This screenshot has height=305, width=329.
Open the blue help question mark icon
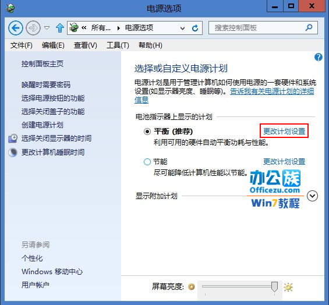pyautogui.click(x=319, y=57)
